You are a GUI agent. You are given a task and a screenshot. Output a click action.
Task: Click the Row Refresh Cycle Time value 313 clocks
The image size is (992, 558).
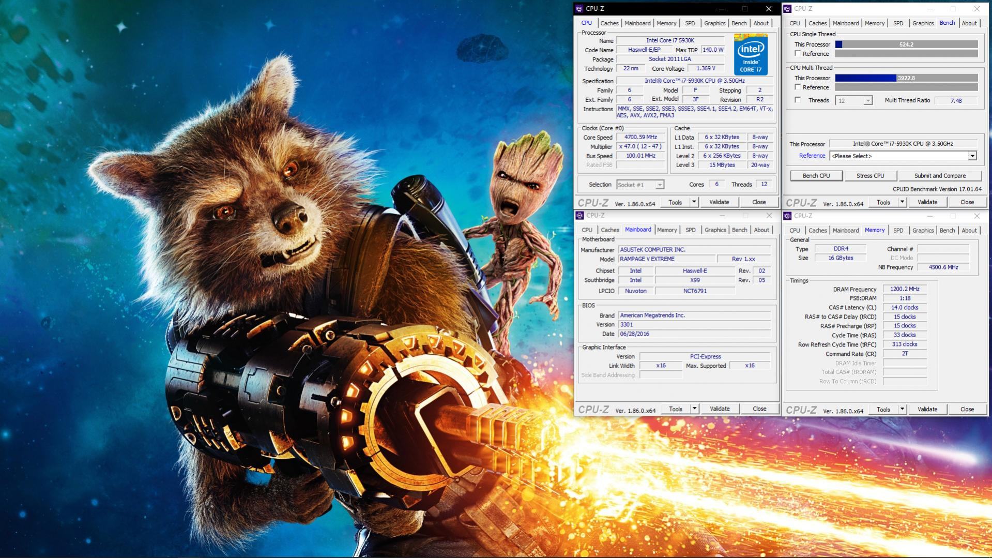pyautogui.click(x=905, y=344)
